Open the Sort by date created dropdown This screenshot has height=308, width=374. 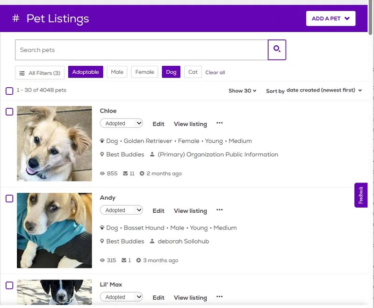point(314,91)
